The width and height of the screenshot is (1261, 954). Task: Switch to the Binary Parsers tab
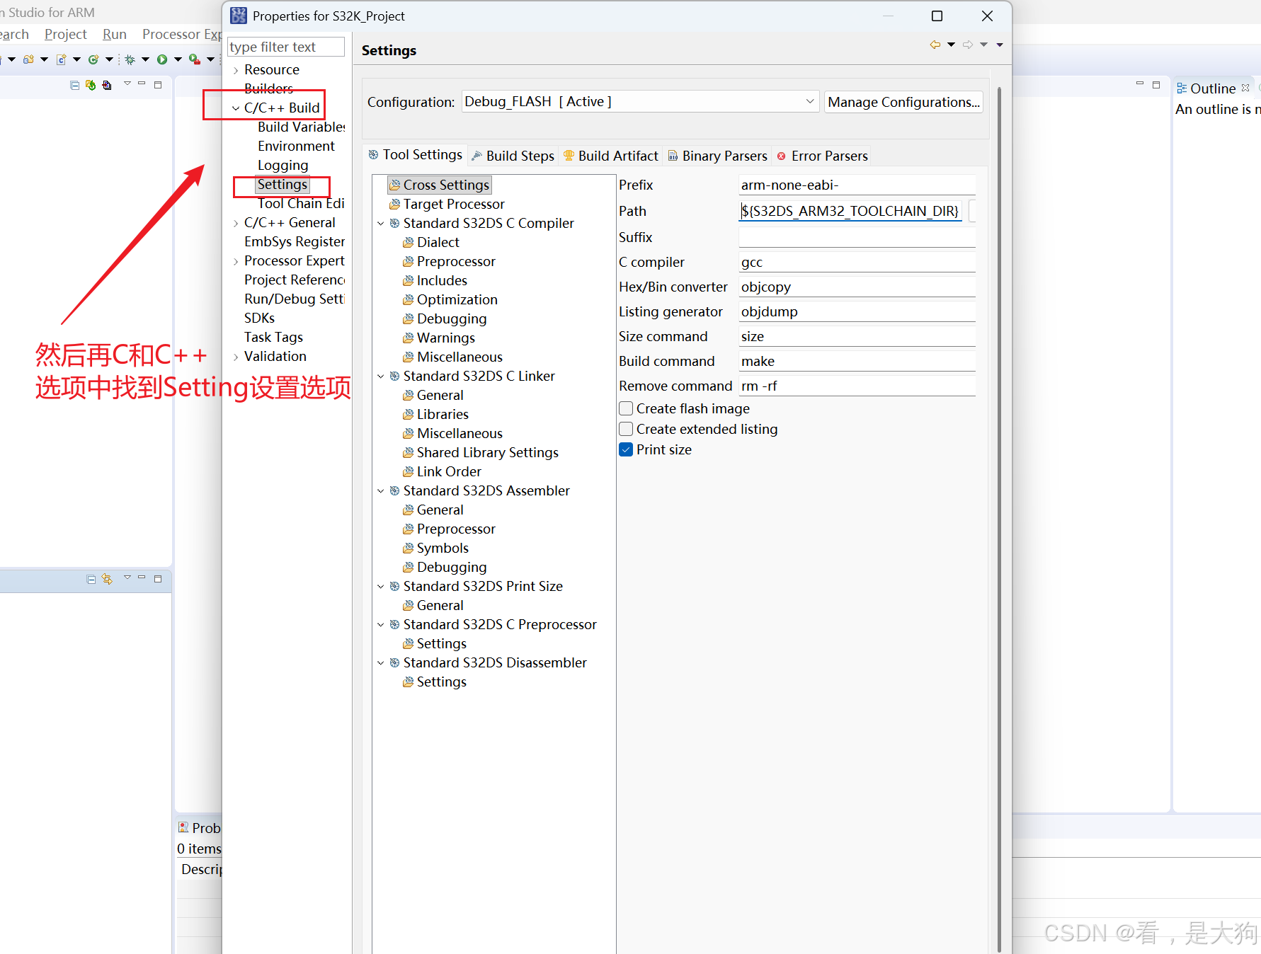pyautogui.click(x=717, y=156)
